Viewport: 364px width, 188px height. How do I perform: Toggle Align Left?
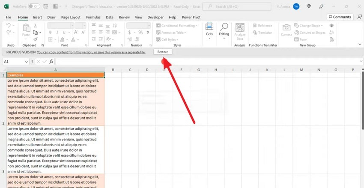click(93, 33)
